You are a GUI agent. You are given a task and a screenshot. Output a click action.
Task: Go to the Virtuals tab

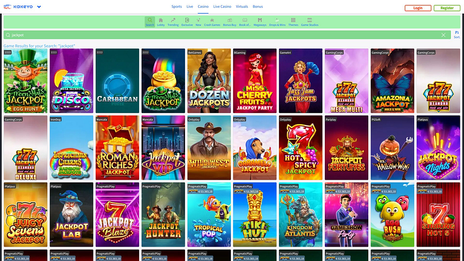(x=242, y=7)
